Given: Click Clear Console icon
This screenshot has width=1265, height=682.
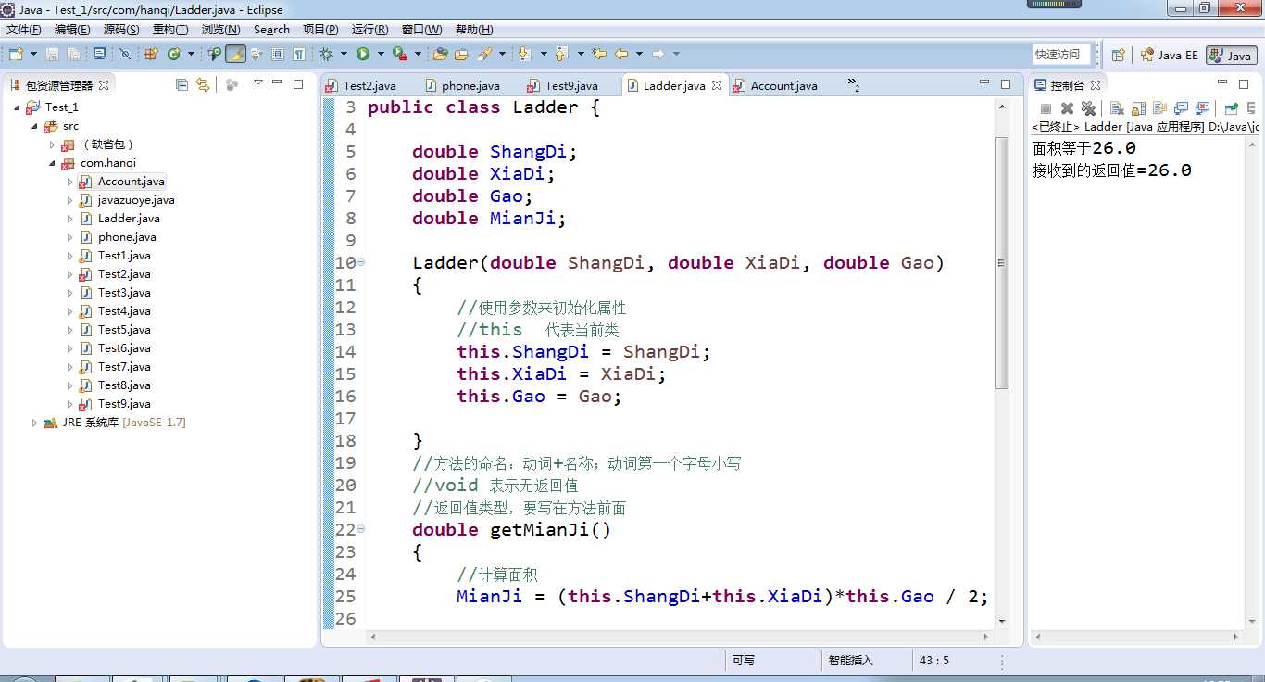Looking at the screenshot, I should (1117, 108).
